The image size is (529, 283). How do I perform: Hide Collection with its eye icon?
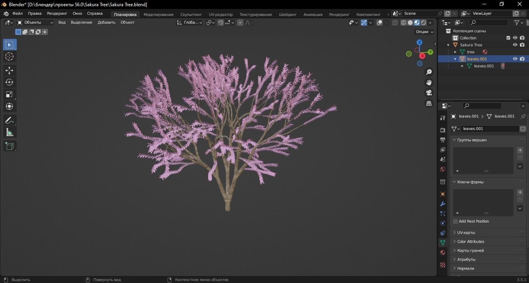(x=515, y=38)
